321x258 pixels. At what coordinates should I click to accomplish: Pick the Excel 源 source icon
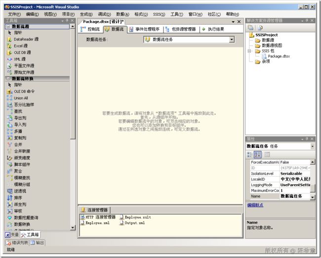point(9,46)
